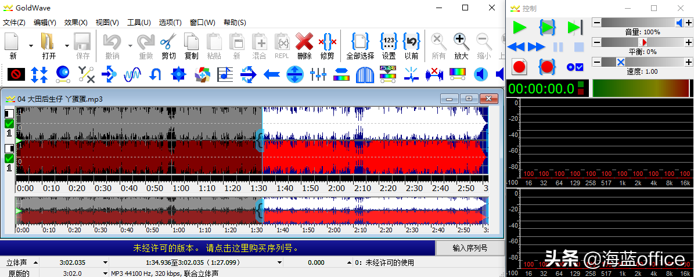Open control properties checkbox icon
Viewport: 694px width, 277px height.
[x=574, y=67]
